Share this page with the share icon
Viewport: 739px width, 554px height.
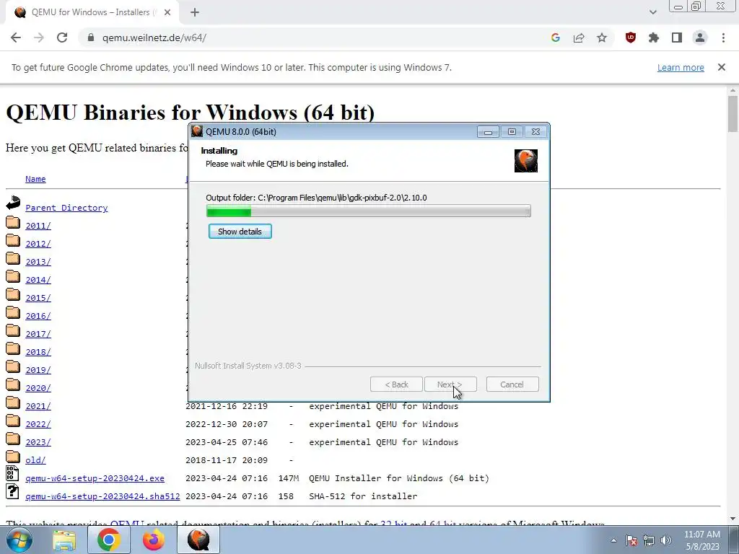point(579,38)
